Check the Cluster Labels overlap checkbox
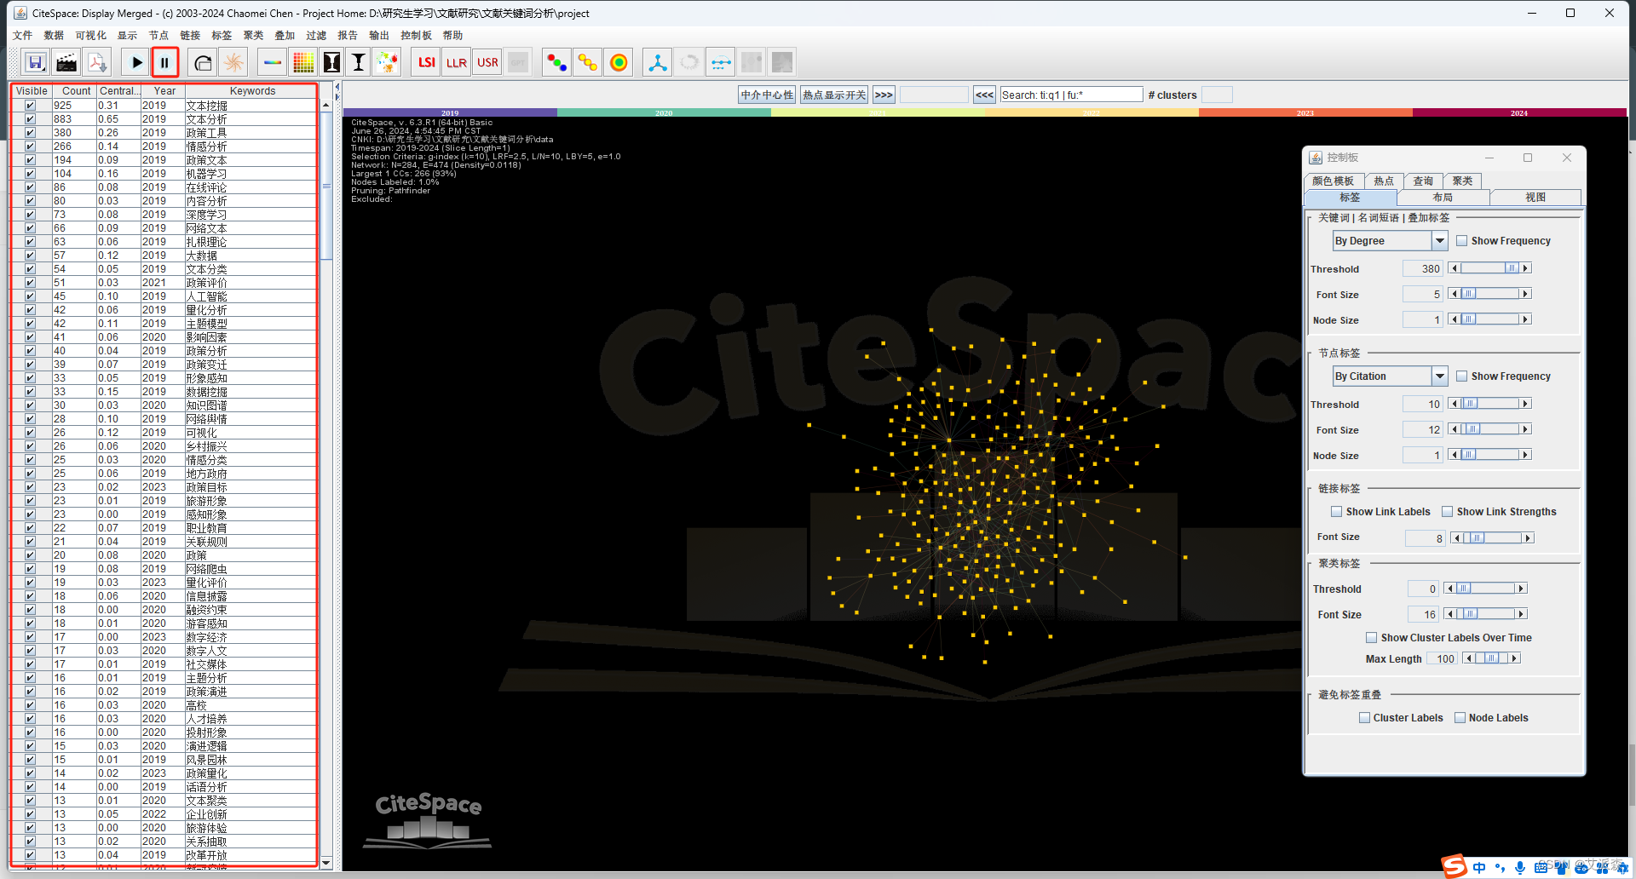Viewport: 1636px width, 879px height. pyautogui.click(x=1365, y=718)
